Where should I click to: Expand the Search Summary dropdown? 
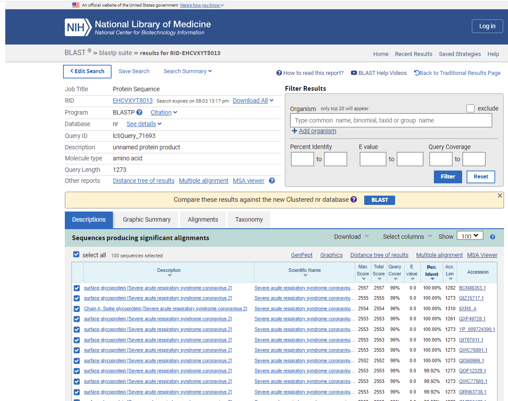(x=187, y=71)
